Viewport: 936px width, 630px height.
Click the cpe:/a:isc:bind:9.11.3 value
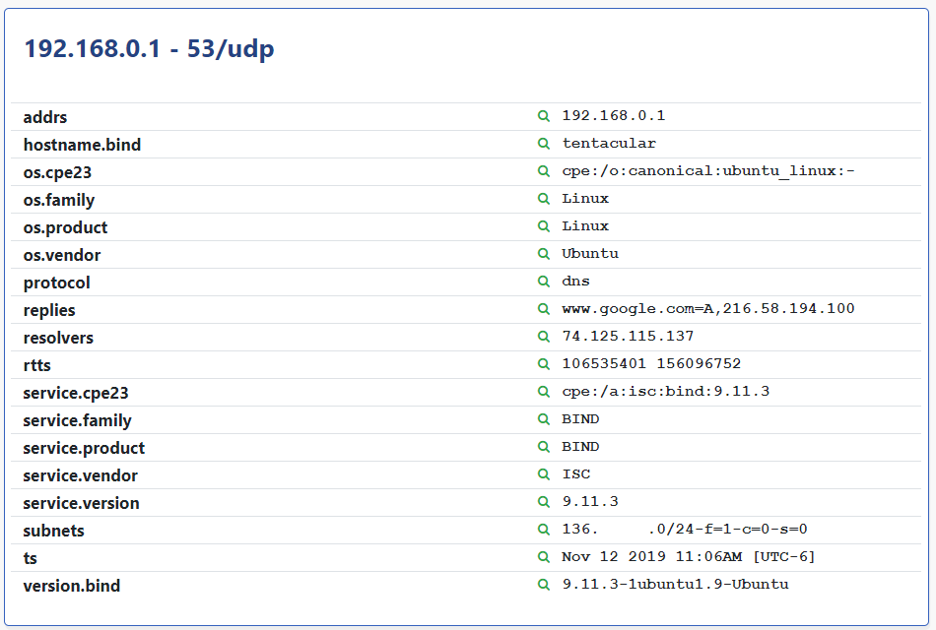click(x=665, y=392)
